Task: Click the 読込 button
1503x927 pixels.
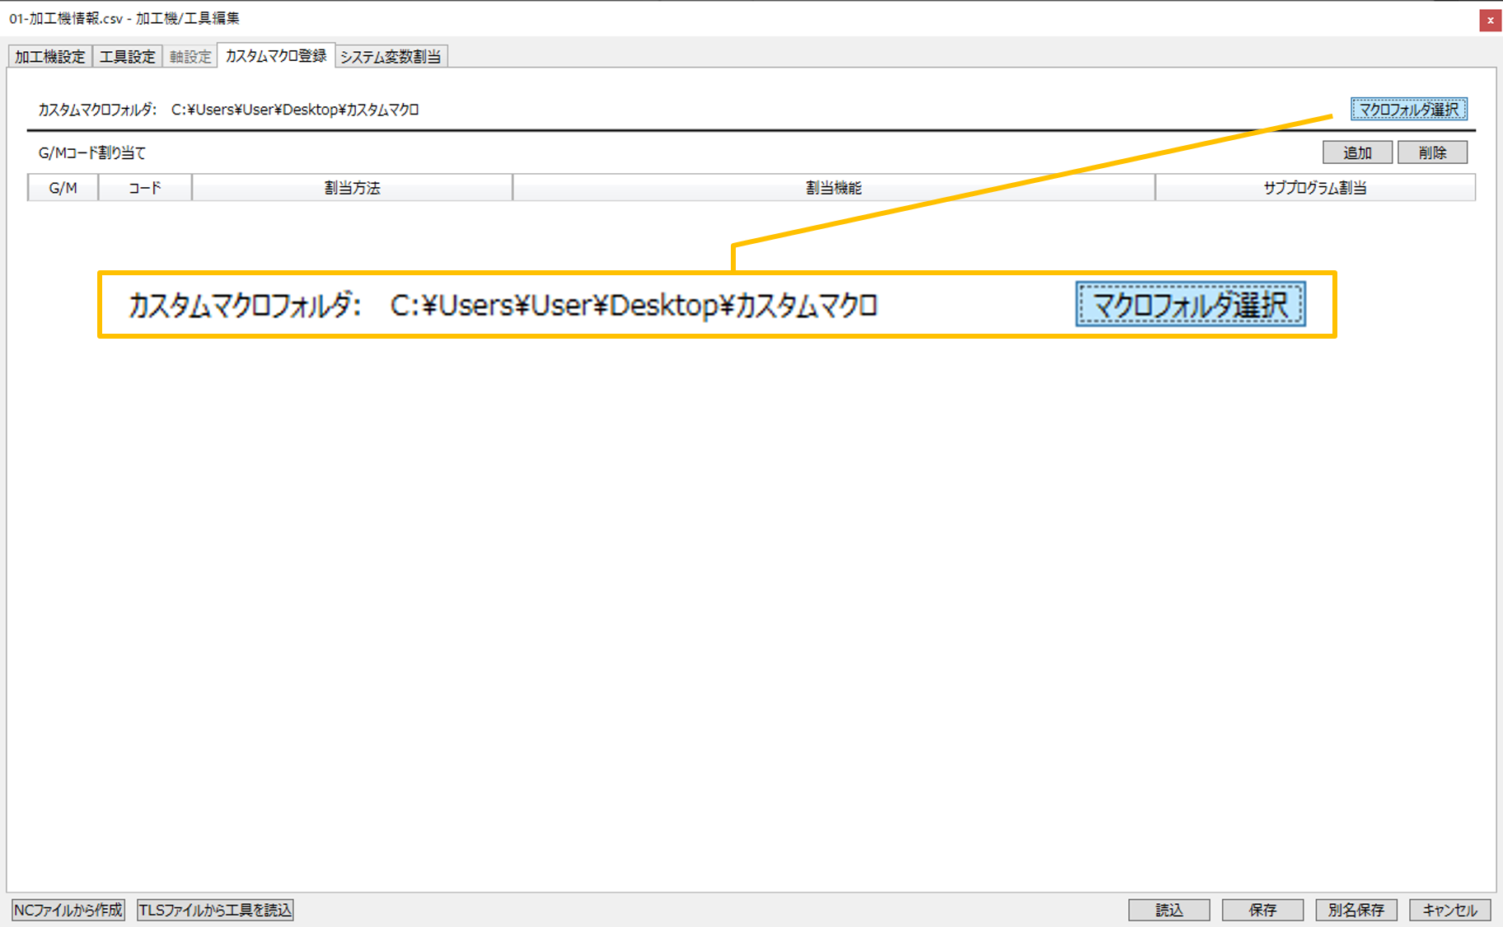Action: tap(1168, 910)
